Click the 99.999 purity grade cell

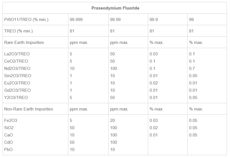[76, 20]
